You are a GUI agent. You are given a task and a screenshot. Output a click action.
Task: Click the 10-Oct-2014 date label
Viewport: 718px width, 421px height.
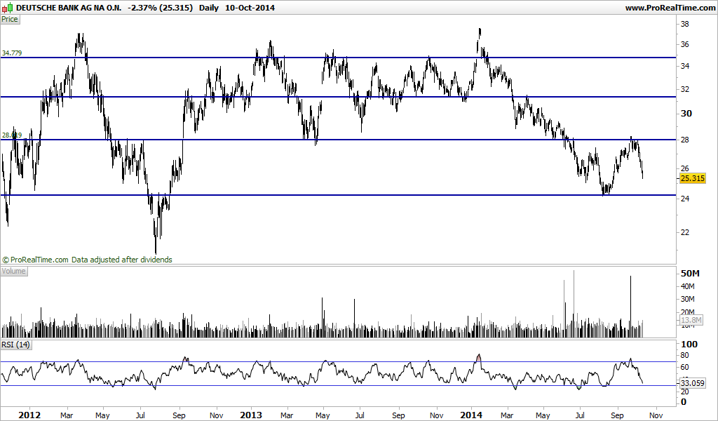point(250,8)
